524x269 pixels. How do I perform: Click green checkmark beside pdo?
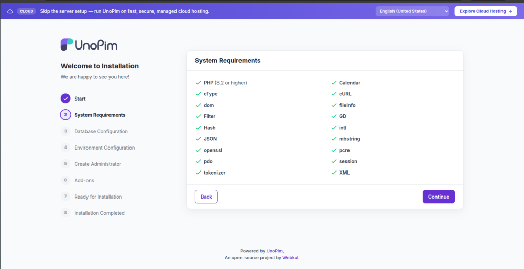coord(198,161)
